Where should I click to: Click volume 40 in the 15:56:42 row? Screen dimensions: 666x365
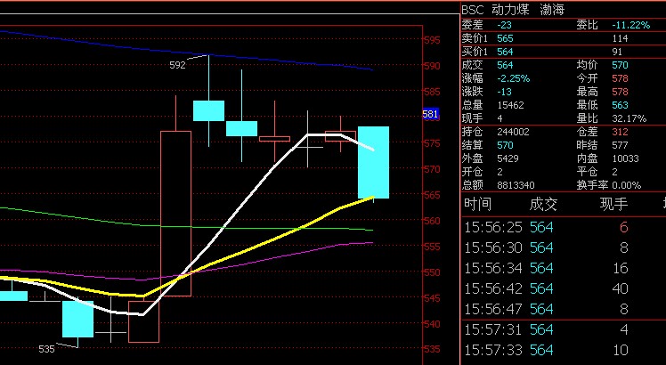[x=620, y=288]
